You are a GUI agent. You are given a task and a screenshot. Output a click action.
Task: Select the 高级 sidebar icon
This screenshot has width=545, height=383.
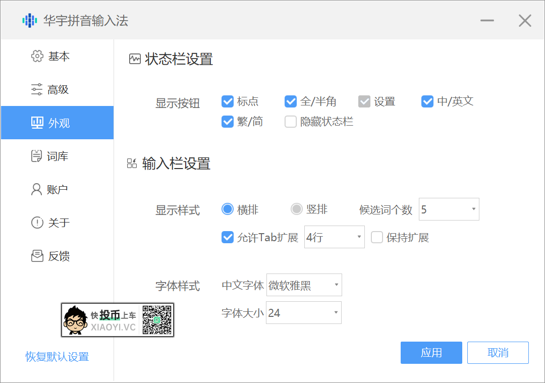click(37, 89)
